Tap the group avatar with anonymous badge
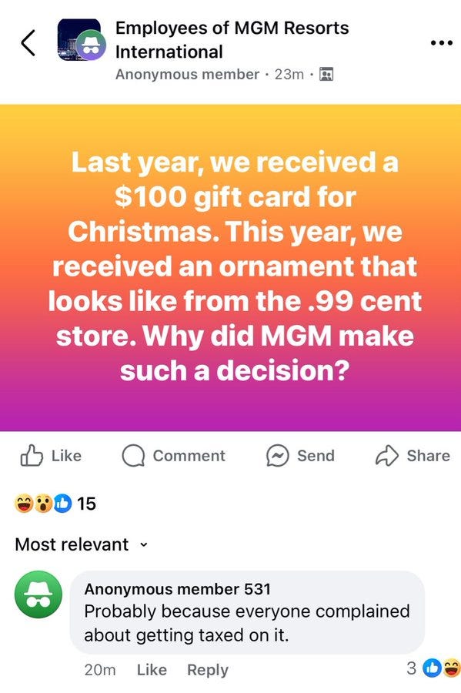 tap(82, 40)
